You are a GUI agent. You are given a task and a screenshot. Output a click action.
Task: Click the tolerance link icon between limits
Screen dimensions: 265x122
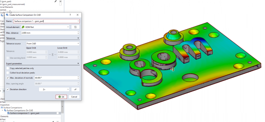(52, 55)
